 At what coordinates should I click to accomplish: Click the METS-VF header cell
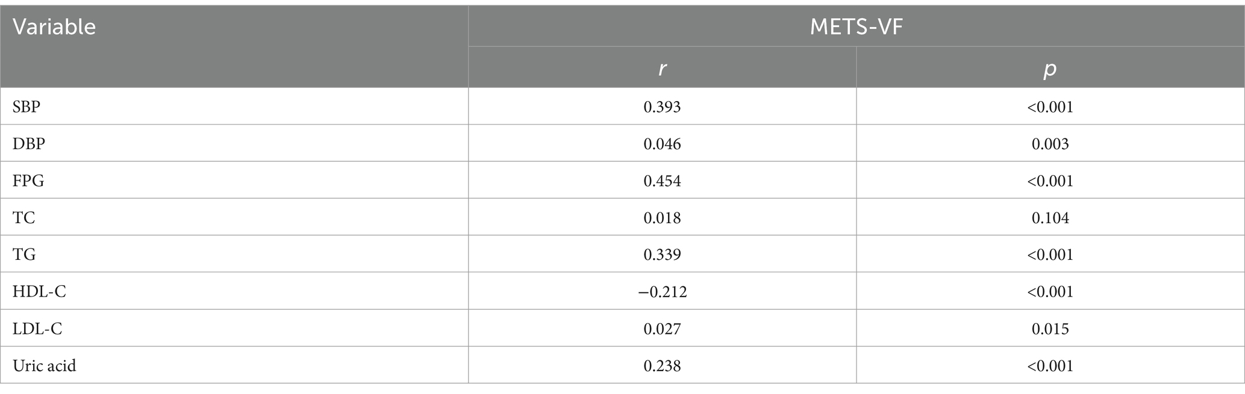(x=856, y=27)
